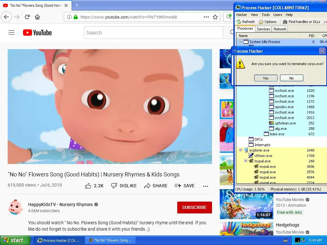Screen dimensions: 327x245
Task: Click the video player to pause
Action: [110, 107]
